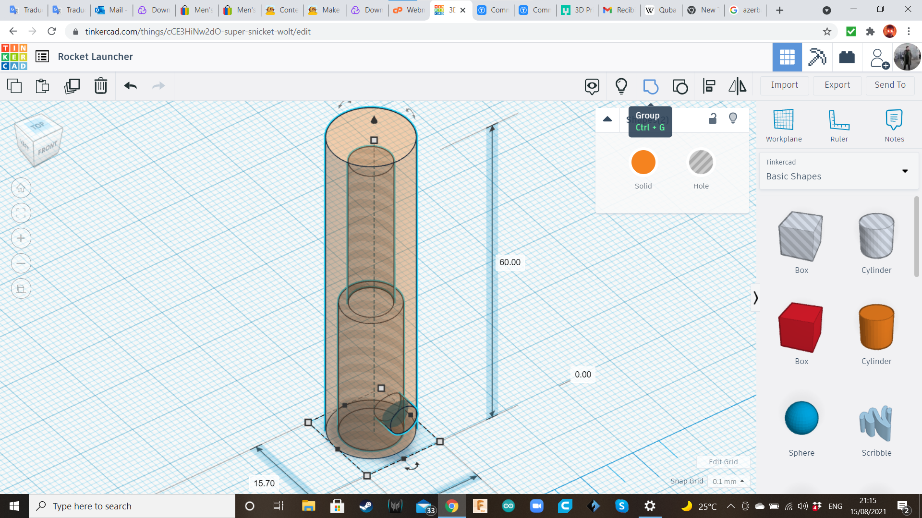This screenshot has height=518, width=922.
Task: Toggle the Hole shape property
Action: click(x=700, y=162)
